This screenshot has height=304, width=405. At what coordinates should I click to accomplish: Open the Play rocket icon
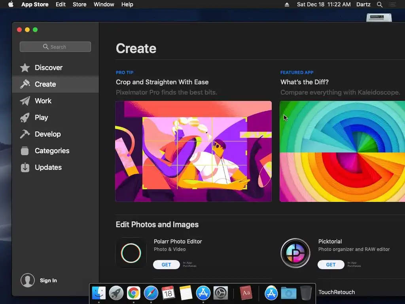25,118
